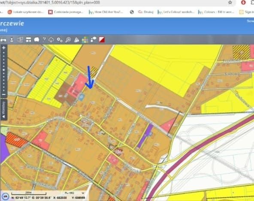254x201 pixels.
Task: Zoom out with the minus button
Action: [3, 95]
